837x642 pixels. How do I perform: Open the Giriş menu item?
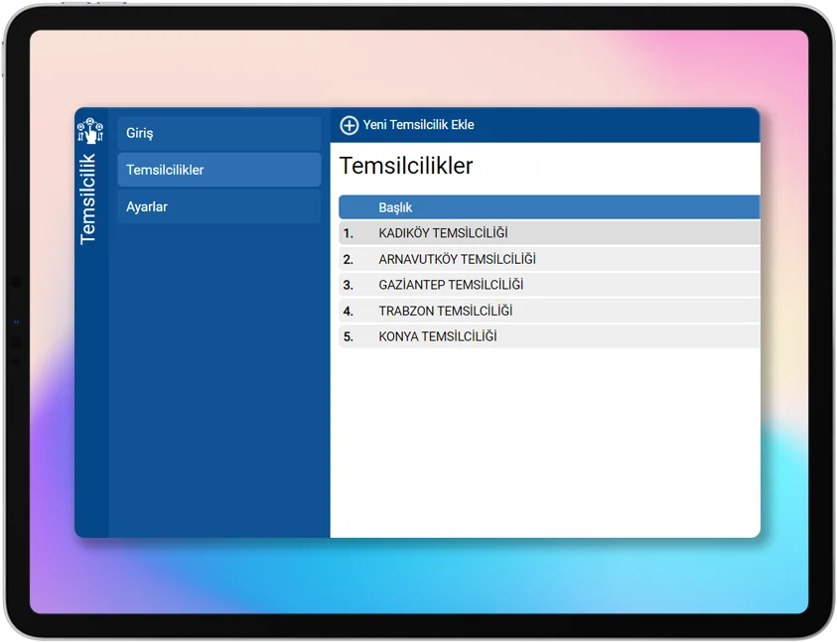pyautogui.click(x=219, y=133)
